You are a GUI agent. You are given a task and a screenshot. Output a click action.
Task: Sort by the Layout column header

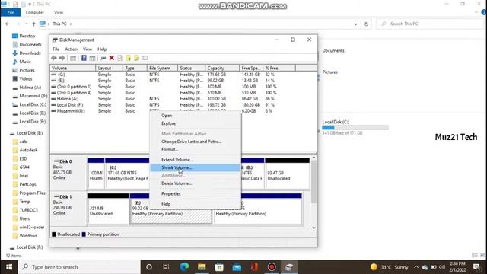coord(110,68)
